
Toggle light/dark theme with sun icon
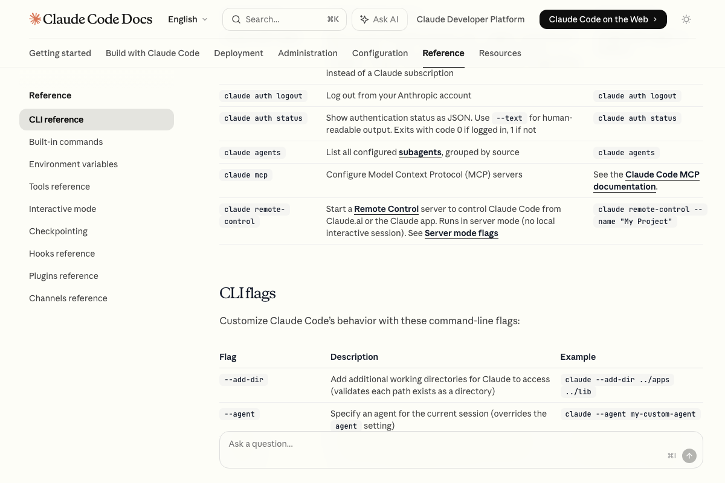[x=686, y=19]
